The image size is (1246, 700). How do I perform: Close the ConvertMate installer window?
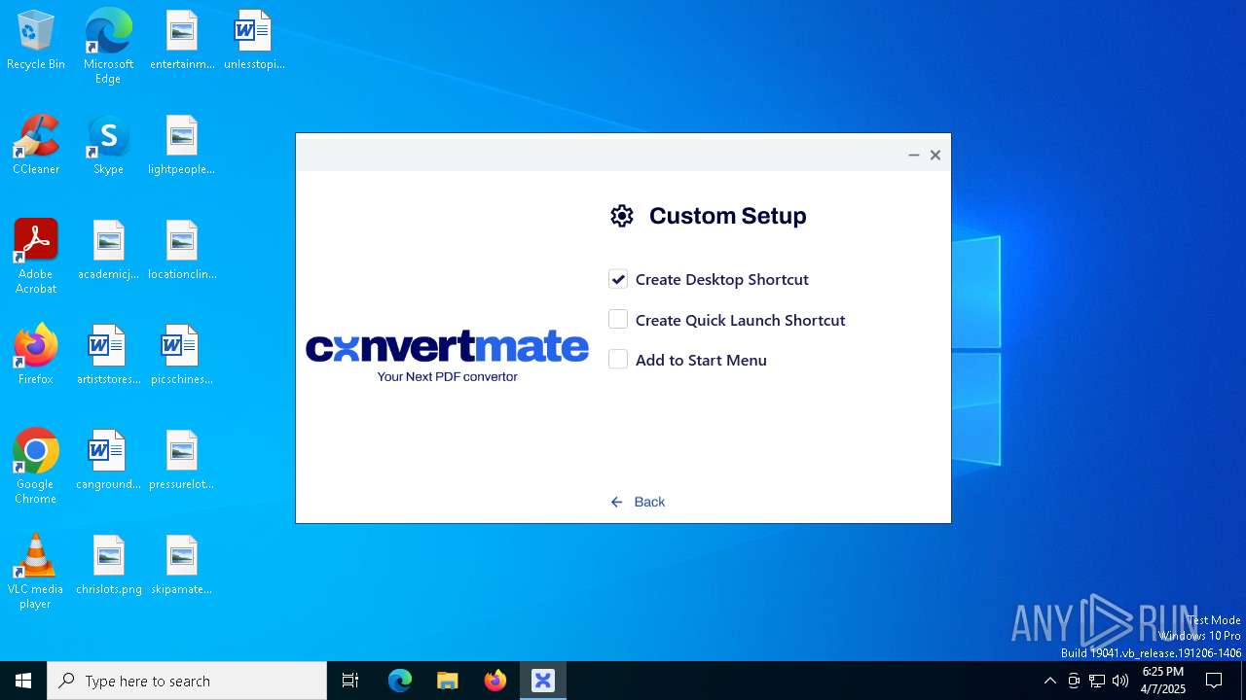tap(935, 155)
